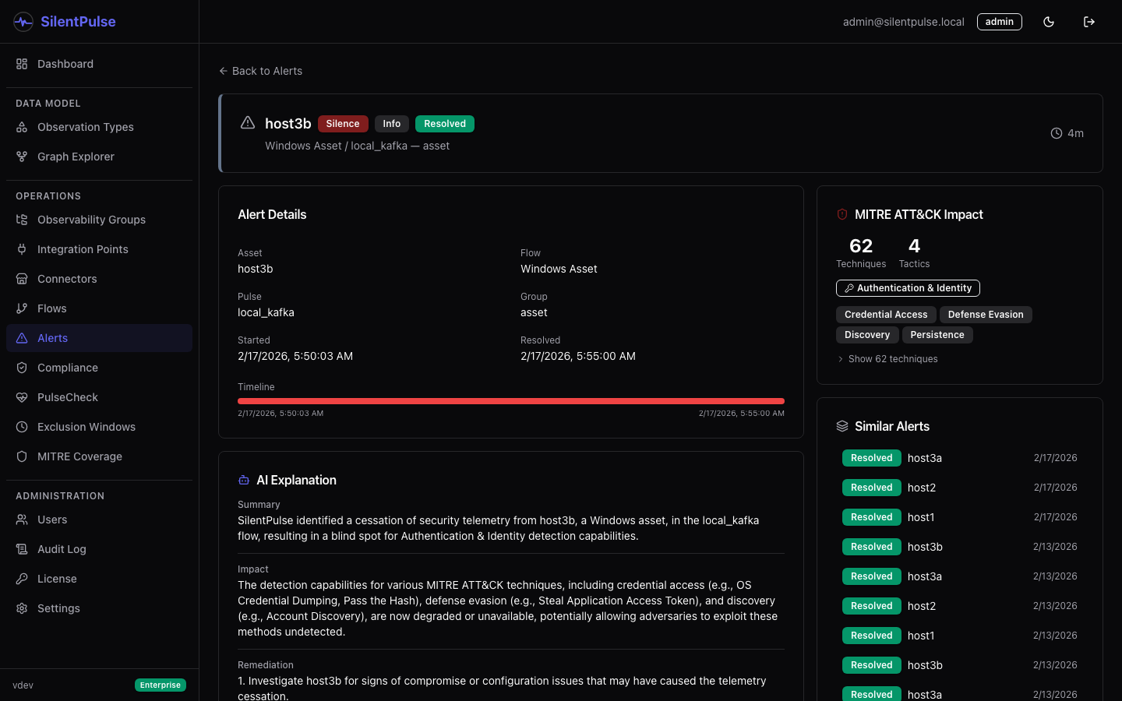Toggle dark mode with moon icon
Viewport: 1122px width, 701px height.
1049,22
